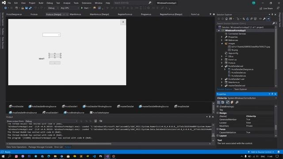
Task: Click Alphabetical sort icon in Properties panel
Action: [x=223, y=102]
